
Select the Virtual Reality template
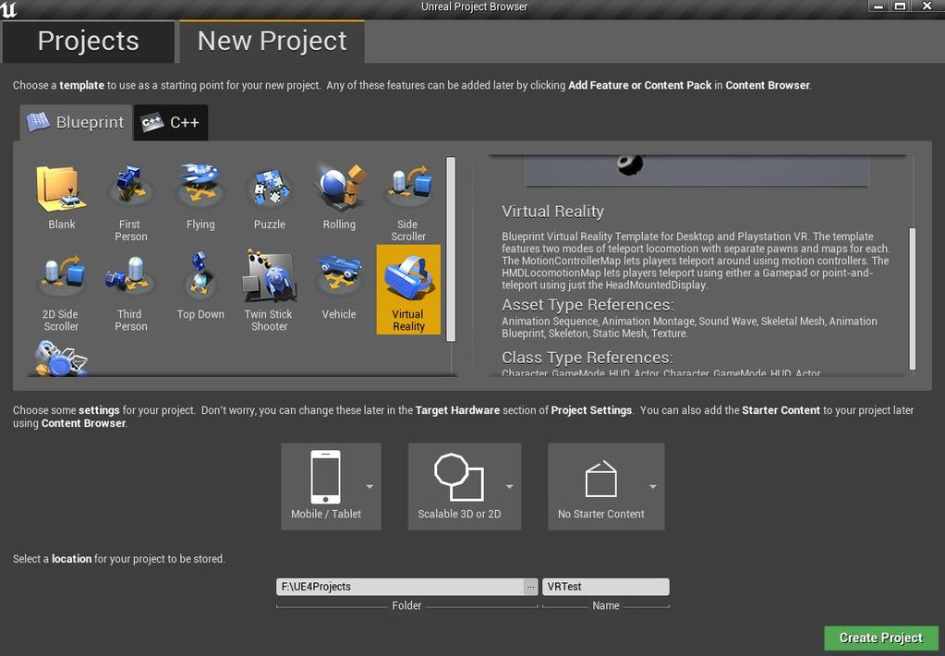click(408, 289)
